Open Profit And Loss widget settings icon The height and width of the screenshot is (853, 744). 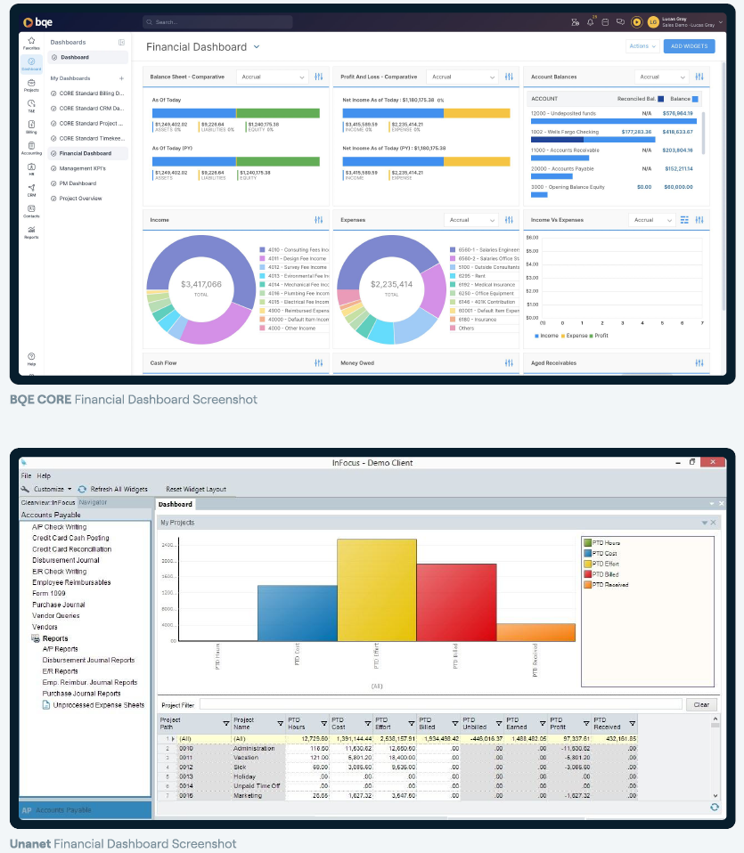tap(509, 77)
